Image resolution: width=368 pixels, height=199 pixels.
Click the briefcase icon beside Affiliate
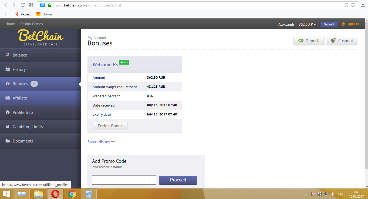tap(8, 98)
